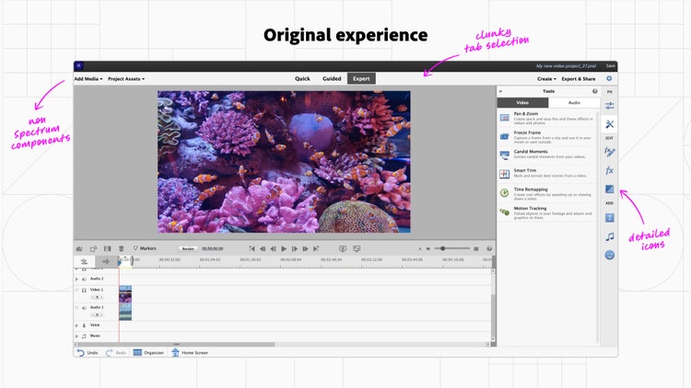Step forward one frame
The width and height of the screenshot is (691, 388).
[x=295, y=248]
